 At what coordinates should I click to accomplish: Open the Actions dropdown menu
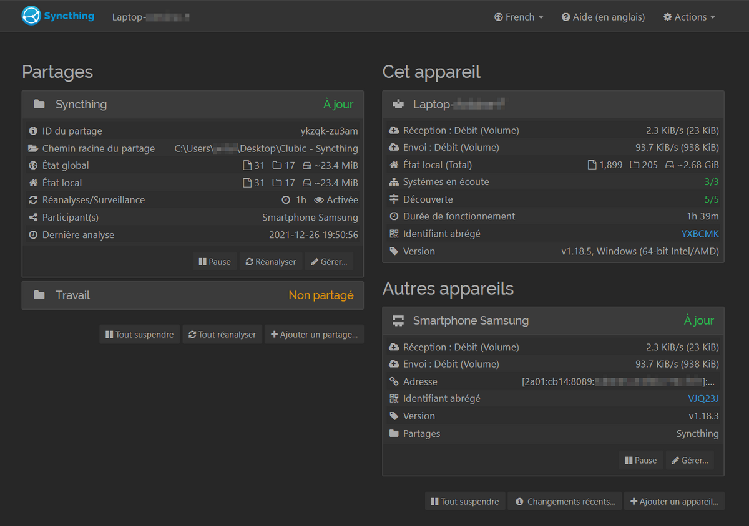689,17
